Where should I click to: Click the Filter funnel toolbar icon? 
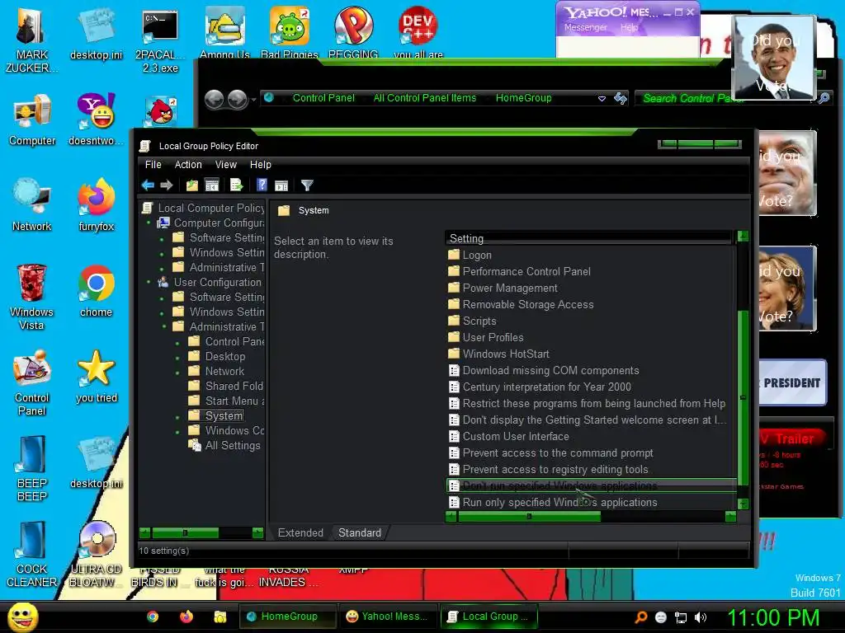(307, 185)
